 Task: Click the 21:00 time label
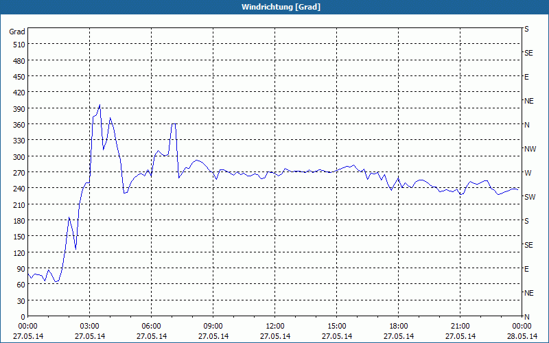[x=460, y=327]
